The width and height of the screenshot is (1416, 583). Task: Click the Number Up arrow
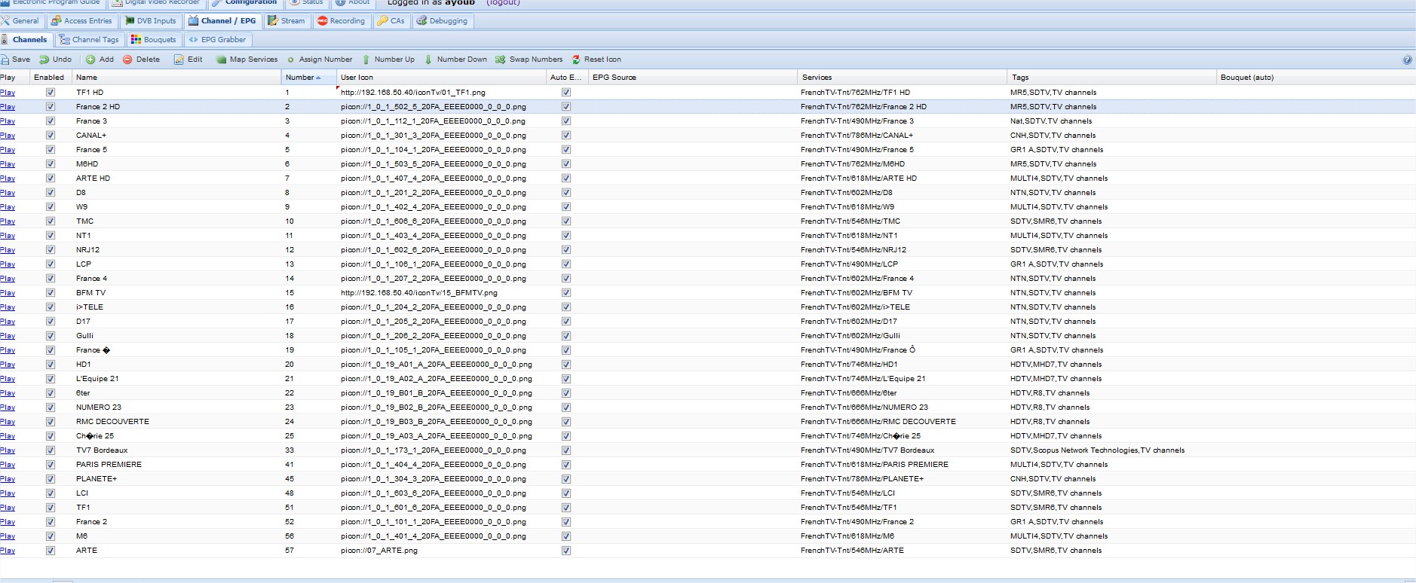click(x=366, y=60)
